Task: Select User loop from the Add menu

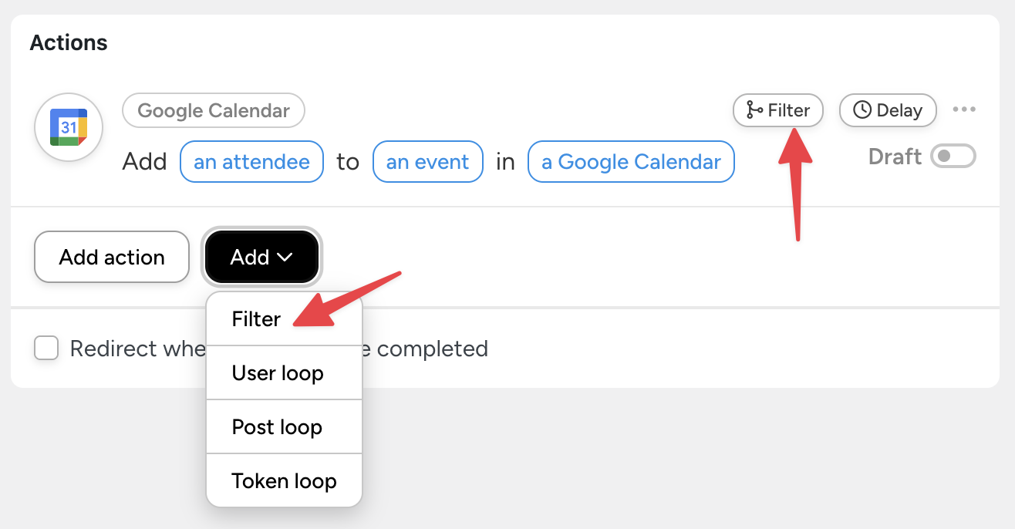Action: pyautogui.click(x=277, y=373)
